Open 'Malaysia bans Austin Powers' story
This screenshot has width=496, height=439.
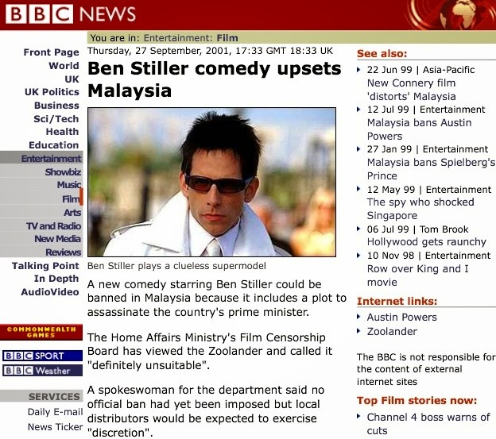pos(419,129)
